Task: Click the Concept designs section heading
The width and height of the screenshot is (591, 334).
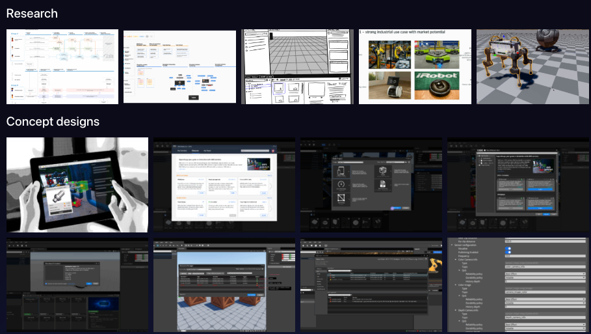Action: (53, 122)
